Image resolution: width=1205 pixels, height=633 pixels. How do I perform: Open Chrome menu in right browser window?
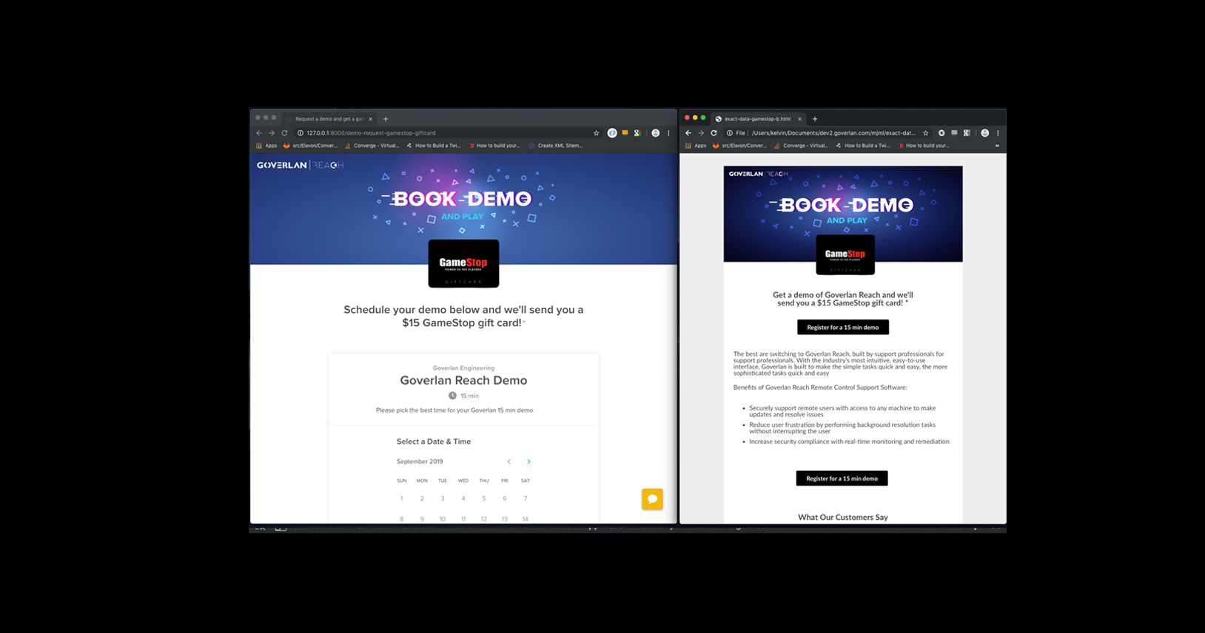[998, 133]
